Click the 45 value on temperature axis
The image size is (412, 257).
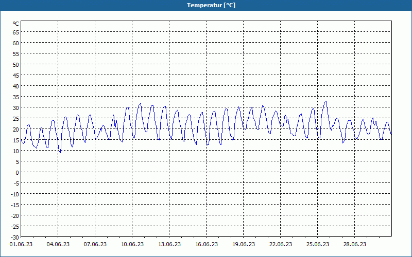tap(16, 76)
